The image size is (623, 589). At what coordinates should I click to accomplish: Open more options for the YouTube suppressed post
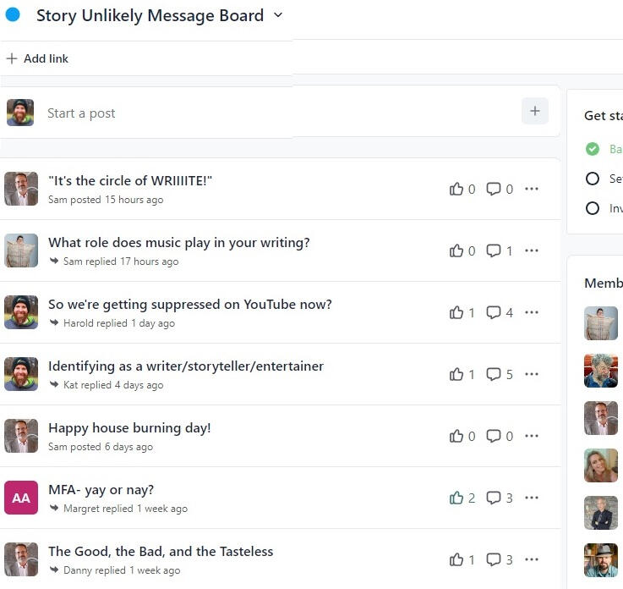coord(532,312)
